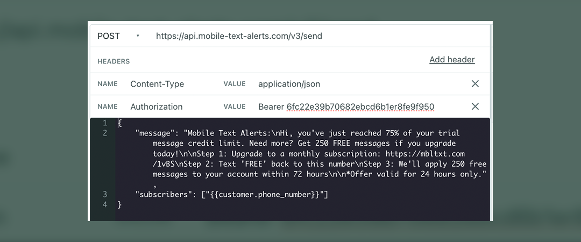Image resolution: width=581 pixels, height=242 pixels.
Task: Click the "subscribers" key in JSON body
Action: tap(164, 194)
